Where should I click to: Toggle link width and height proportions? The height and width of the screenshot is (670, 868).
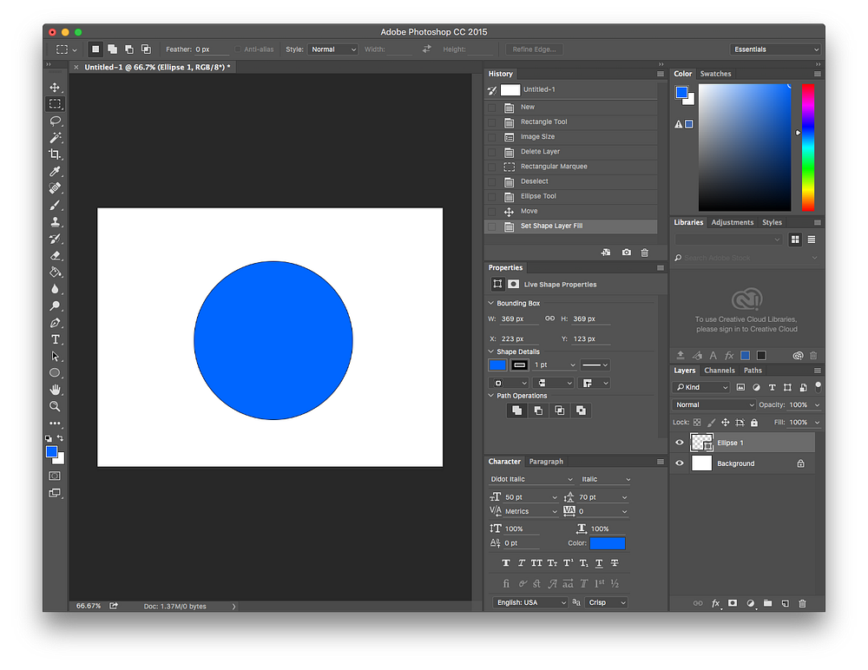coord(549,319)
